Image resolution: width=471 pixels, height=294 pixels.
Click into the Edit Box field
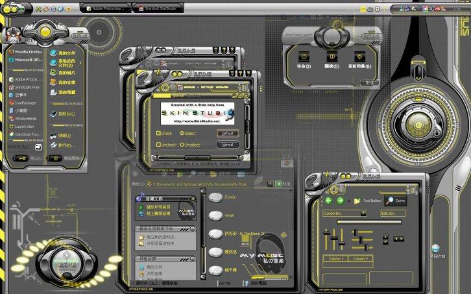point(393,213)
